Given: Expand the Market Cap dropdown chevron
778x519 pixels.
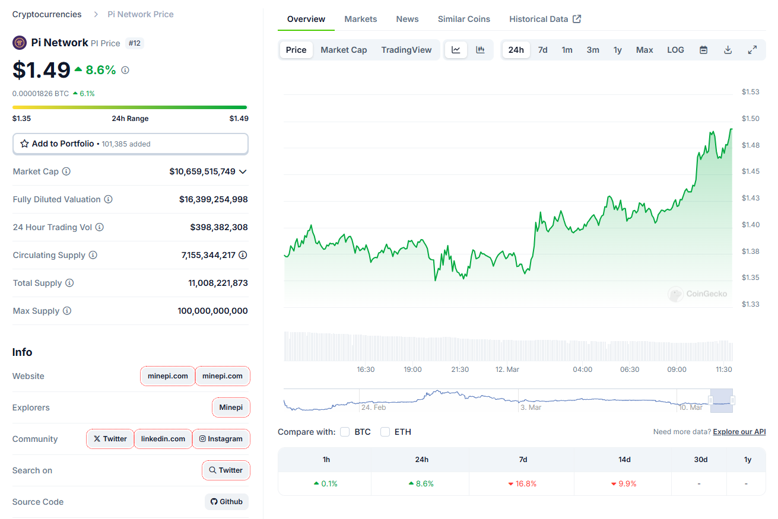Looking at the screenshot, I should 242,171.
